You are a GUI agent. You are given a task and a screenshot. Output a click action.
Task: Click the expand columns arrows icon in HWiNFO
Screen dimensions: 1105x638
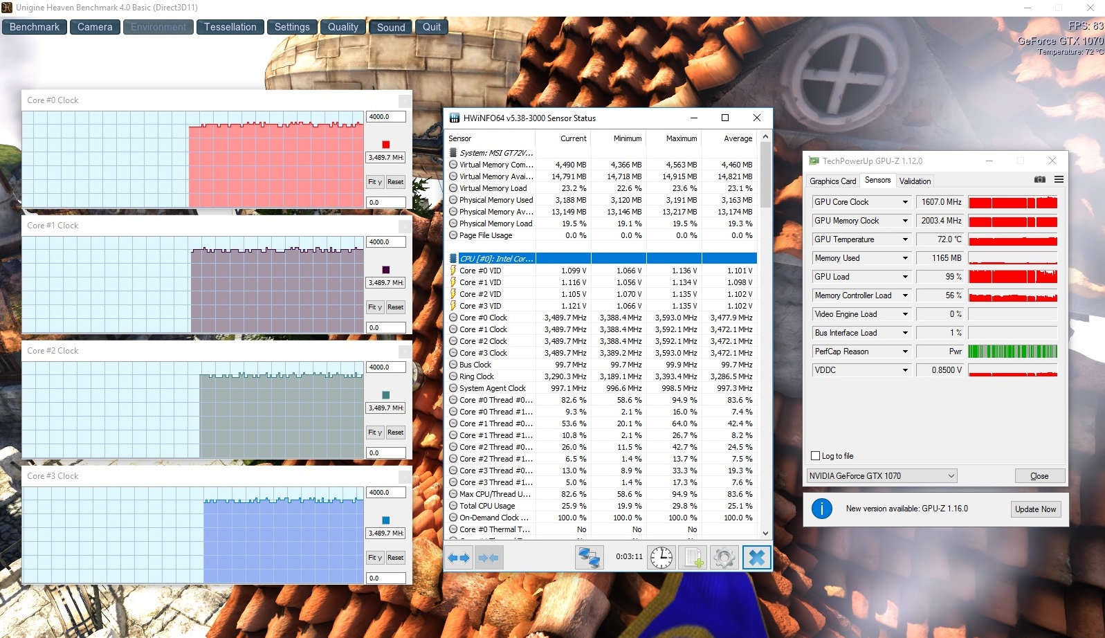point(459,558)
